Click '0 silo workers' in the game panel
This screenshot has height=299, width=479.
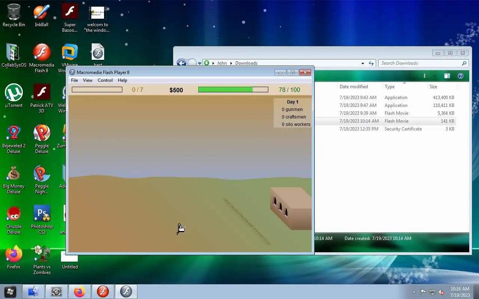[296, 124]
